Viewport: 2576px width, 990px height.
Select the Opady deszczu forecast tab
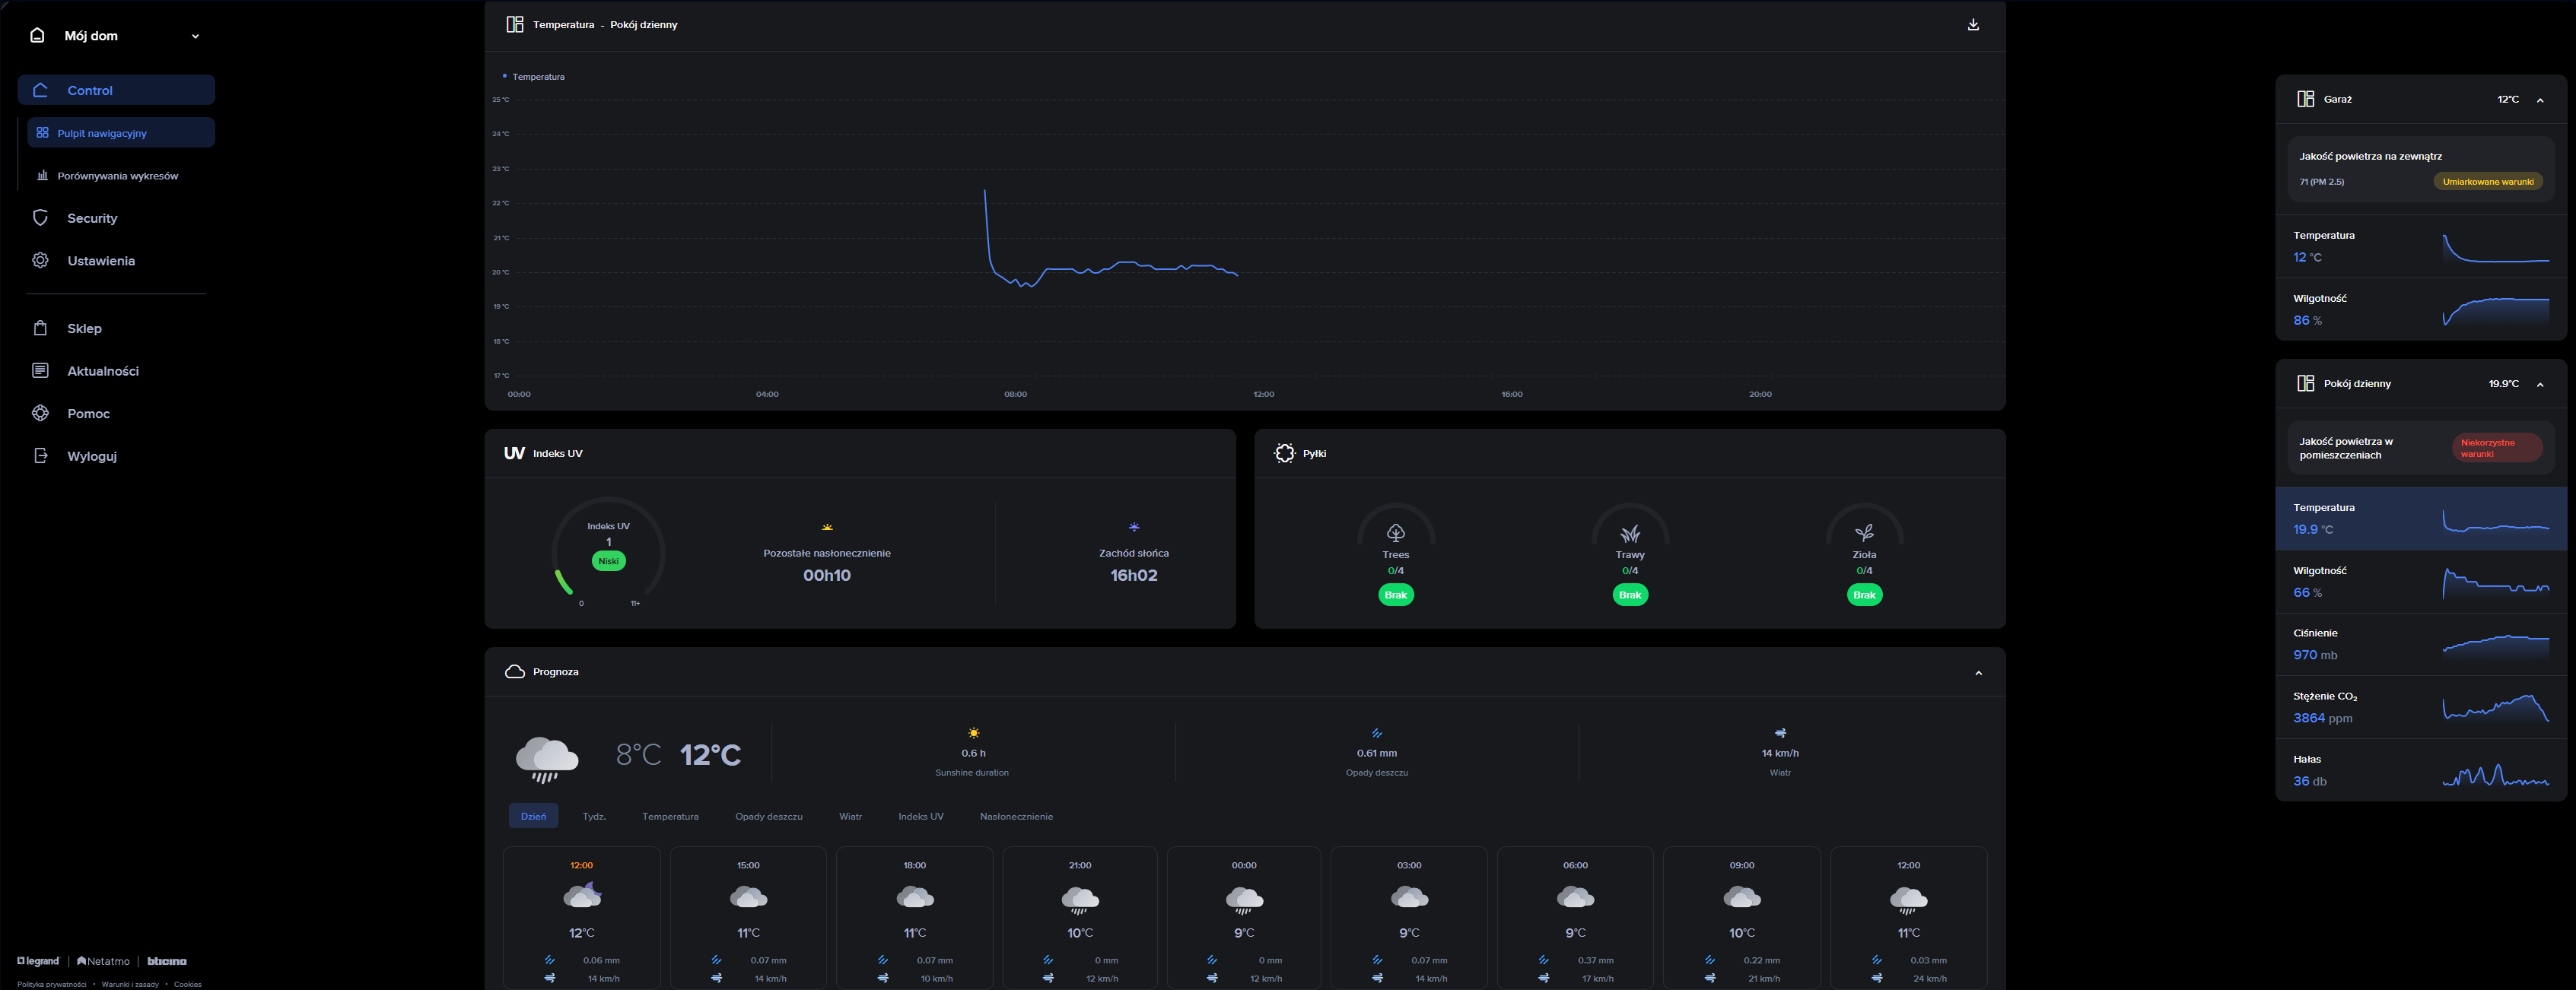tap(768, 816)
